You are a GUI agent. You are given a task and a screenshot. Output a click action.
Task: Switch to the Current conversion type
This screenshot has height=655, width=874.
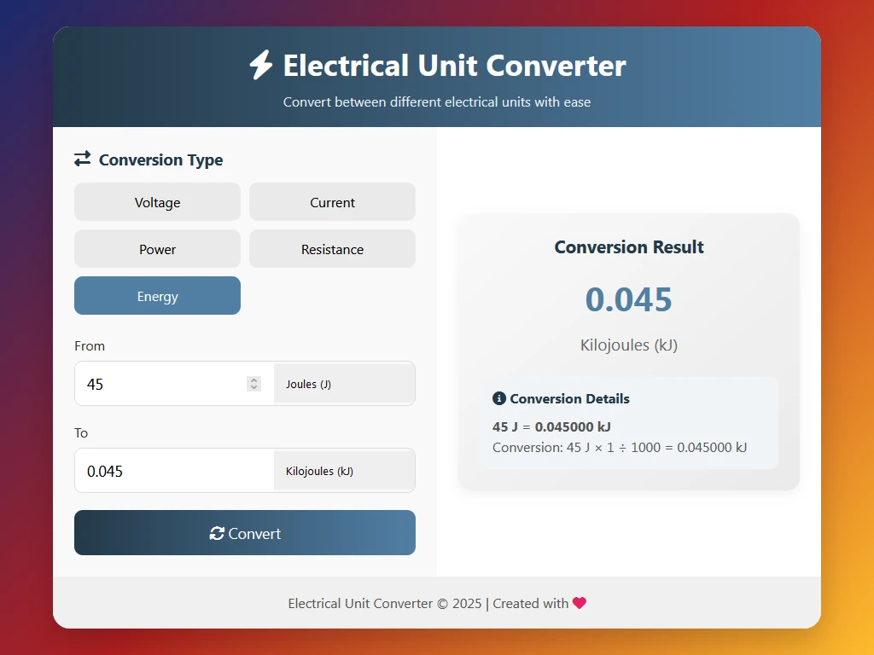332,202
